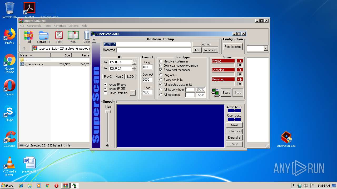This screenshot has height=189, width=337.
Task: Launch Firefox from the desktop
Action: 9,36
